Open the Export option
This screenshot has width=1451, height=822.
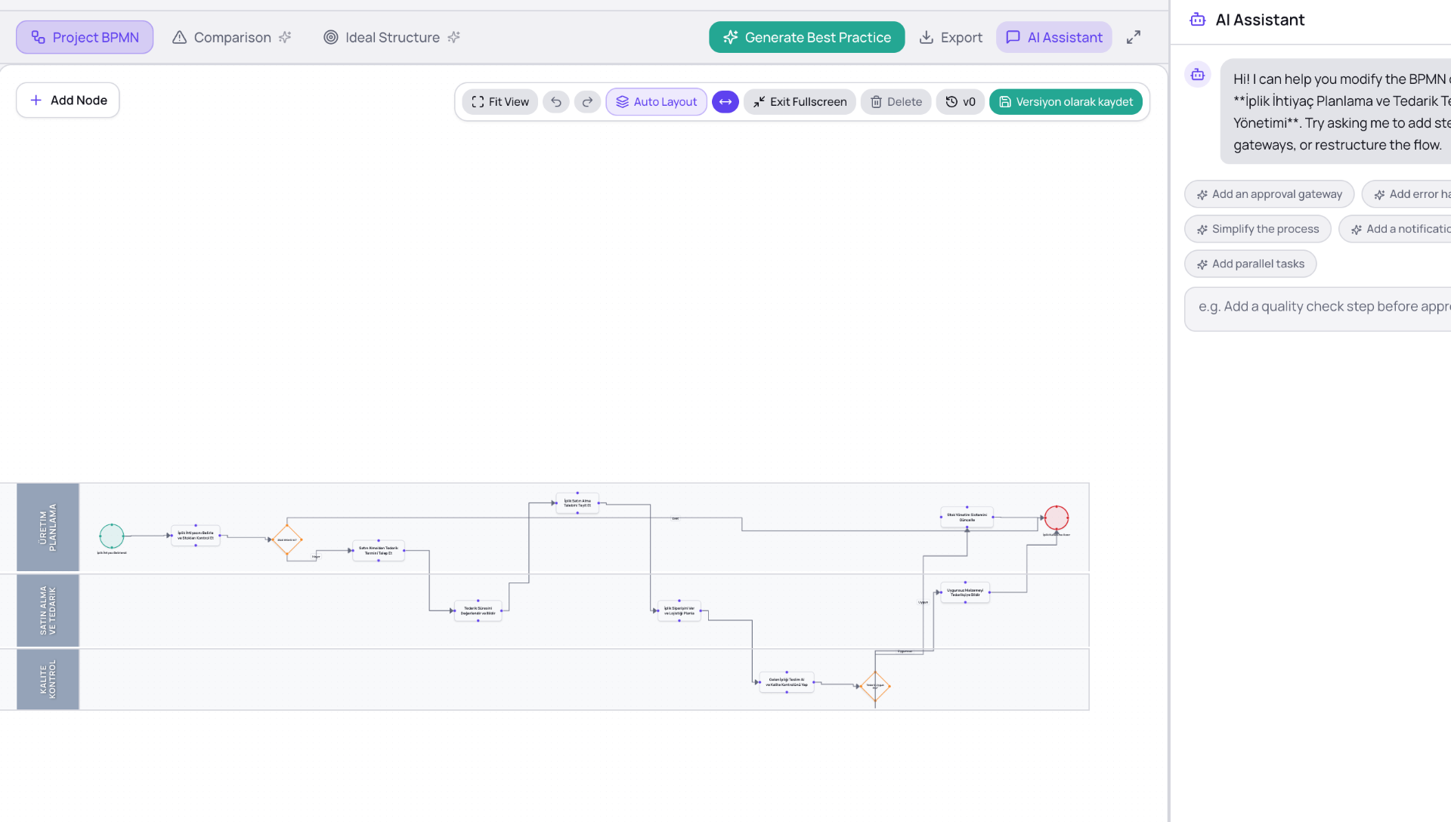click(951, 37)
